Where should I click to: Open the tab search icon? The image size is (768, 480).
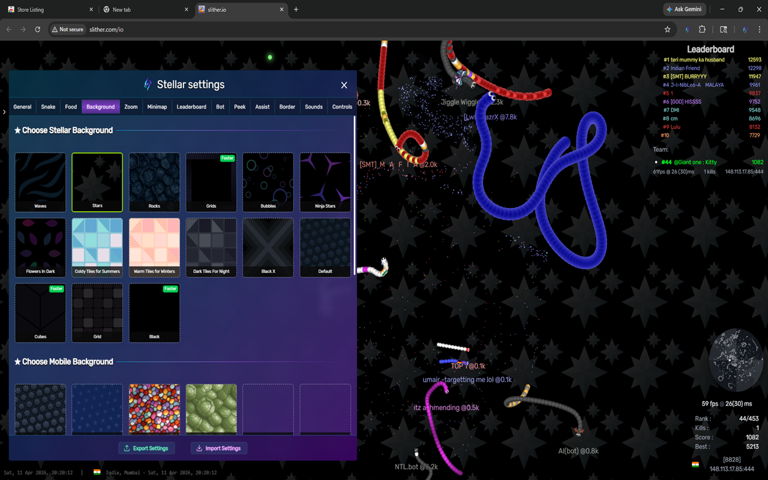click(x=724, y=29)
